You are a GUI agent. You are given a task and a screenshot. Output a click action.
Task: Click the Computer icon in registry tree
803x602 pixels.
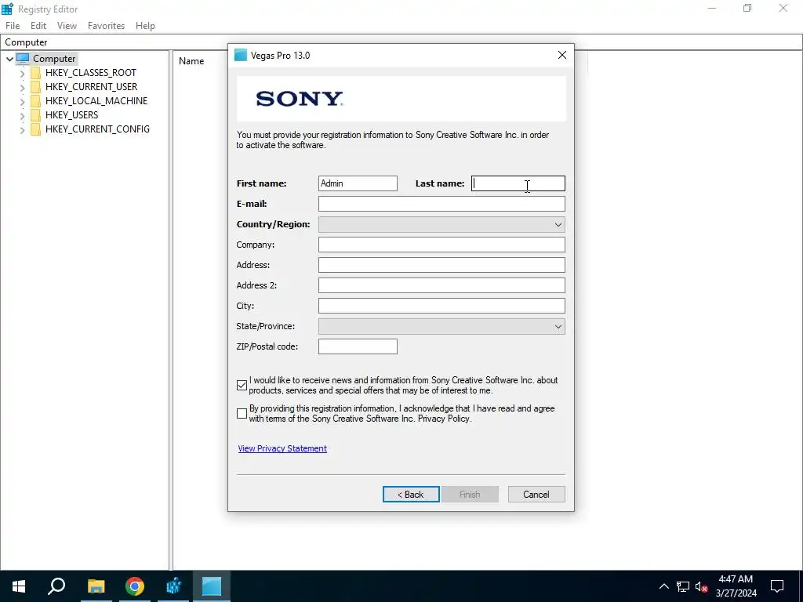pyautogui.click(x=23, y=58)
